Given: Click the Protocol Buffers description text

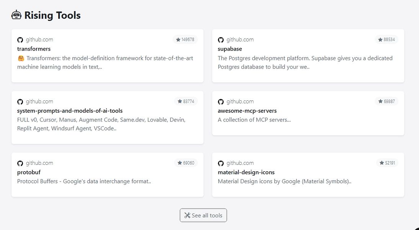Looking at the screenshot, I should (x=84, y=181).
